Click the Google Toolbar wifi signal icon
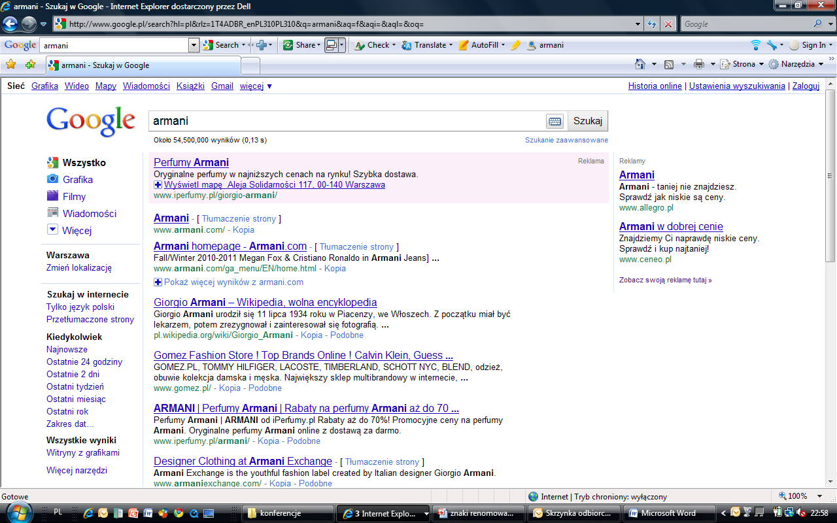 click(756, 45)
